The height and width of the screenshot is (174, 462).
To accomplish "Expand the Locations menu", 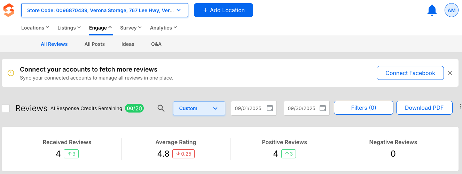I will (x=35, y=28).
